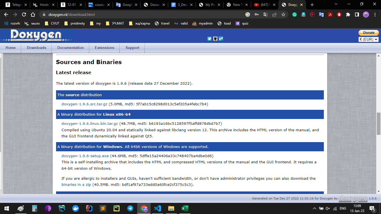The image size is (381, 214).
Task: Download doxygen-1.9.6.linux.bin.tar.gz
Action: coord(90,123)
